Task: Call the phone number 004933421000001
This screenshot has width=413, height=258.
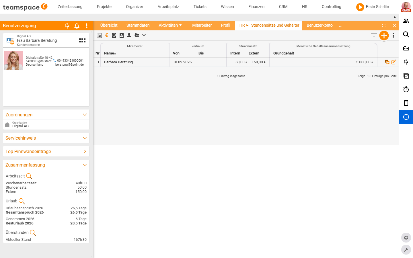Action: (x=70, y=60)
